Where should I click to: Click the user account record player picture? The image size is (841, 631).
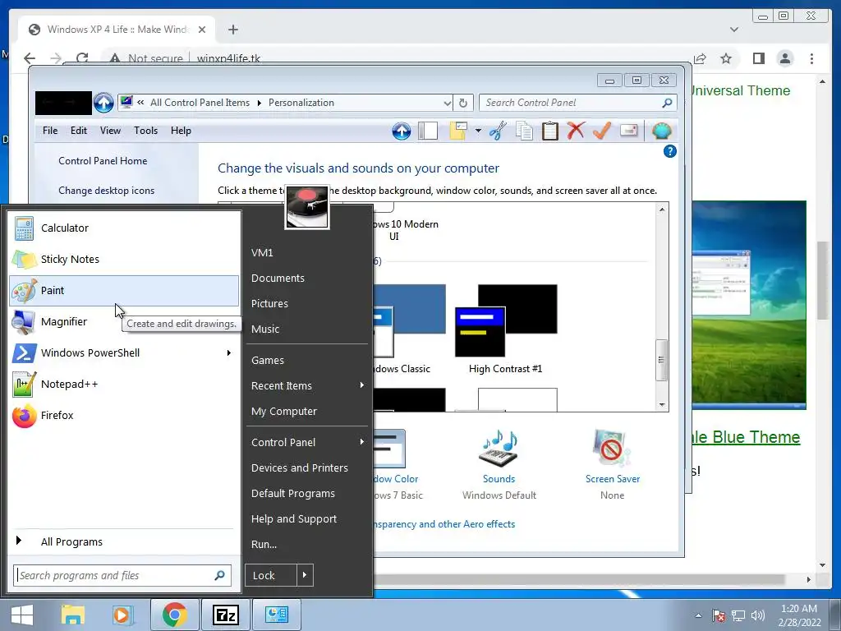(307, 207)
